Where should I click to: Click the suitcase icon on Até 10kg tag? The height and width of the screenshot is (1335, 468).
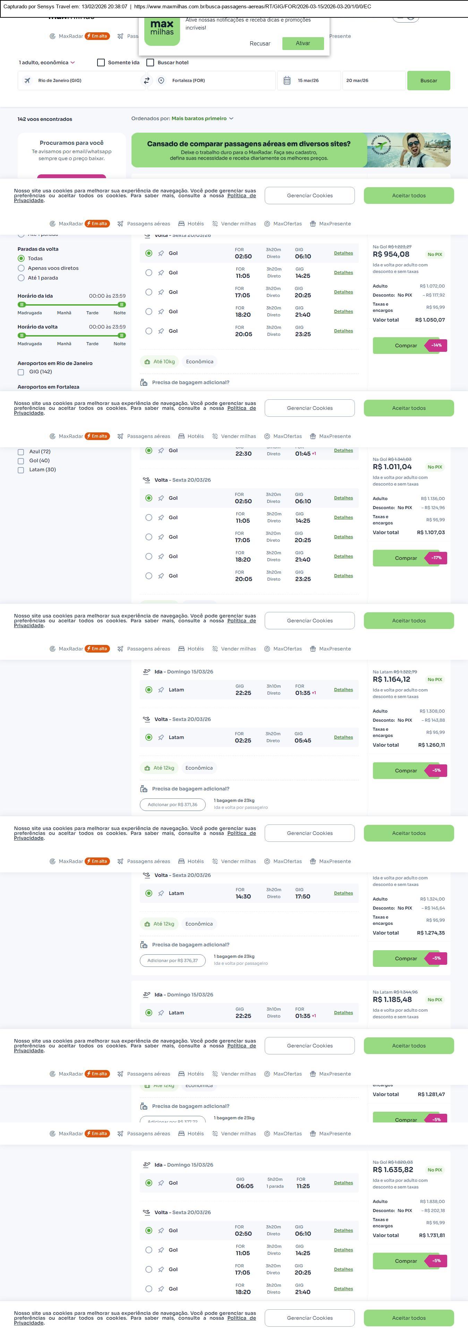[x=147, y=362]
